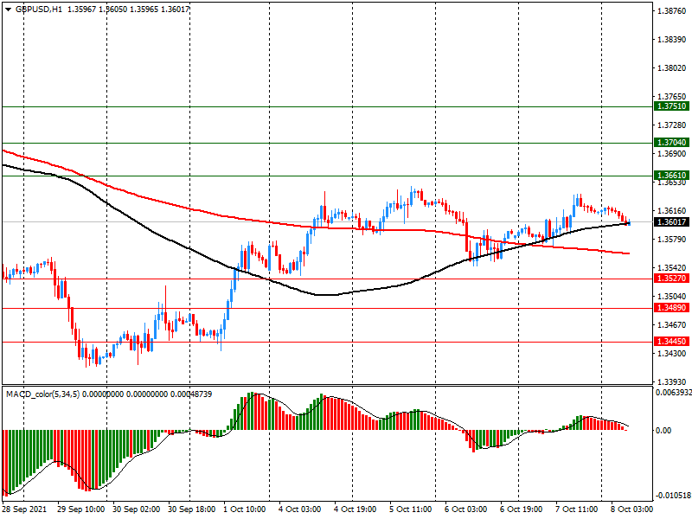Image resolution: width=692 pixels, height=519 pixels.
Task: Click the 1.37280 price scale value
Action: [x=672, y=125]
